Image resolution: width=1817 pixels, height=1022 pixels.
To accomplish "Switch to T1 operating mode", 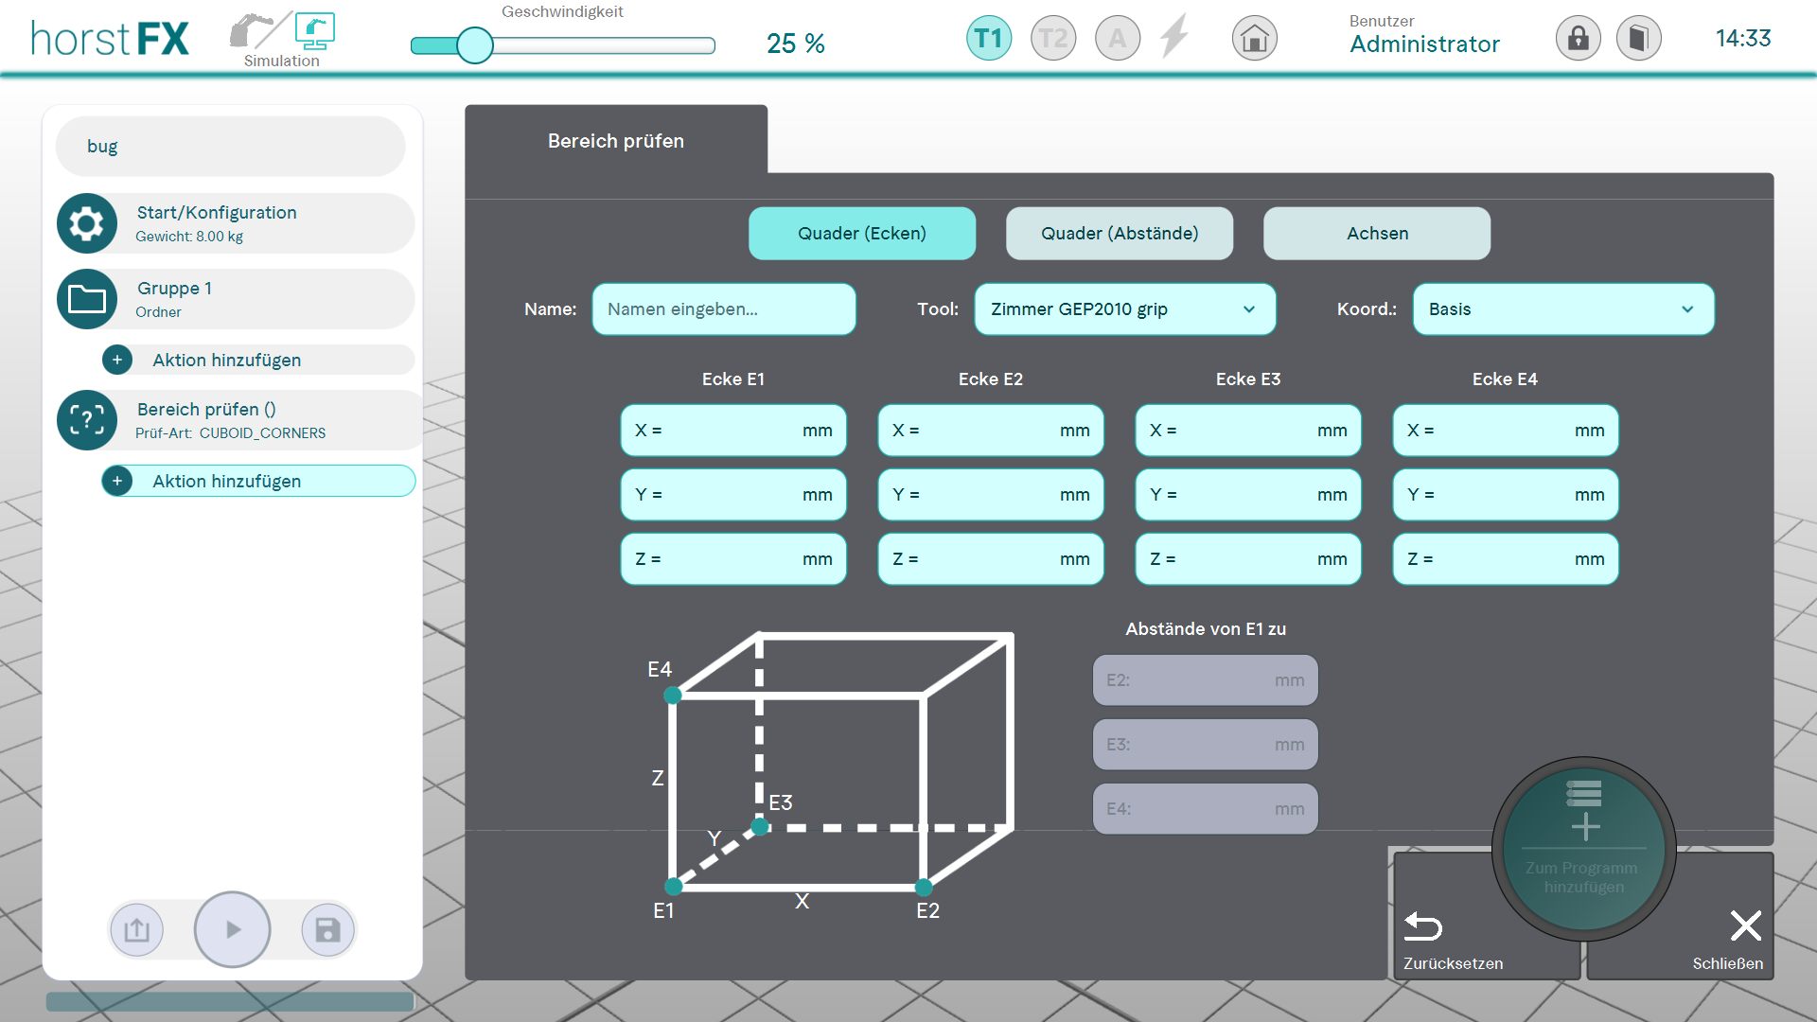I will 988,39.
